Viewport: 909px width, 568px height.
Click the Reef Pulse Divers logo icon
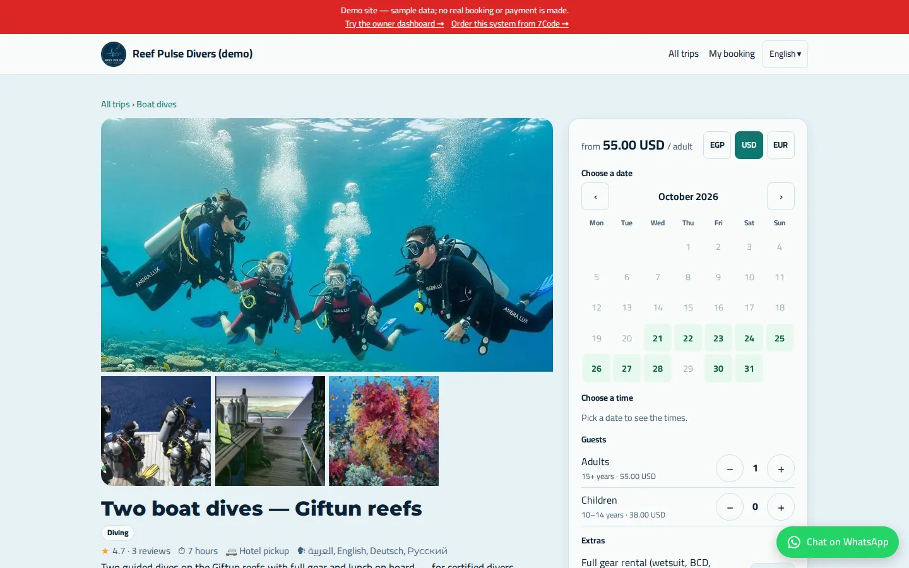(114, 54)
